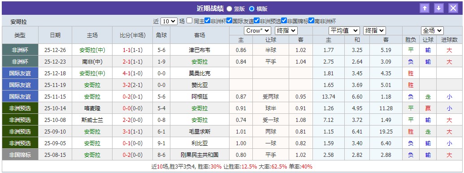Screen dimensions: 464x173
Task: Click 国际友谊 tag on 25-12-18 row
Action: coord(20,74)
